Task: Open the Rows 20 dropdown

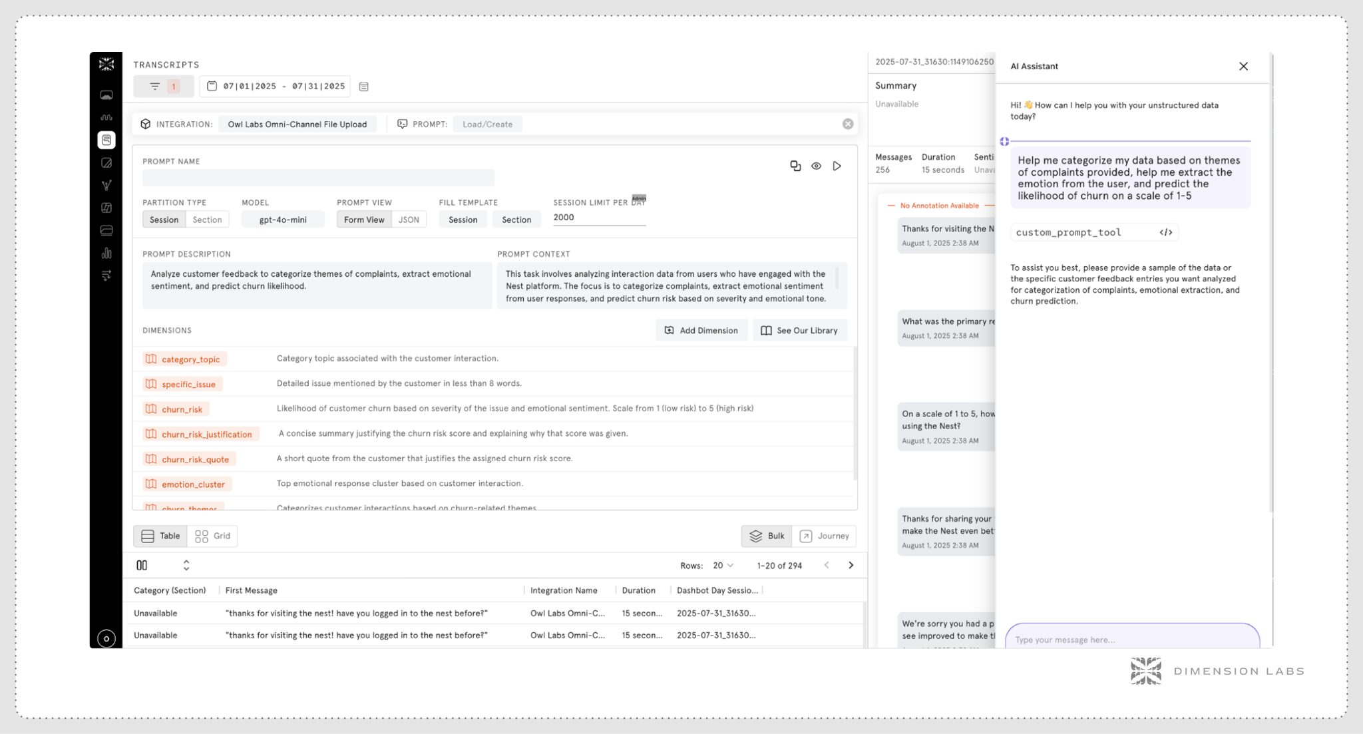Action: click(x=723, y=565)
